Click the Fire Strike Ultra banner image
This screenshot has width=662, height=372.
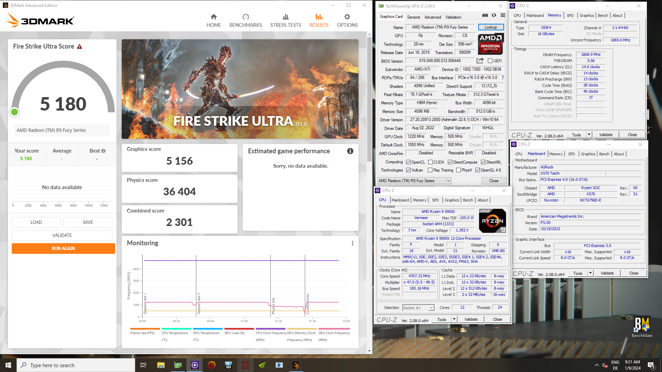click(x=240, y=89)
